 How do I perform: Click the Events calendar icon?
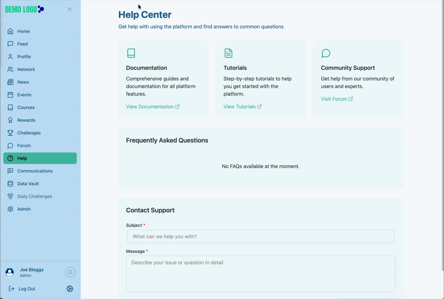(10, 95)
